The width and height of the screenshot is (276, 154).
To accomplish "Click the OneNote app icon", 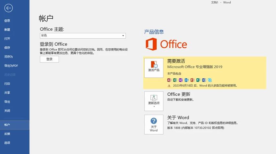I will (181, 80).
